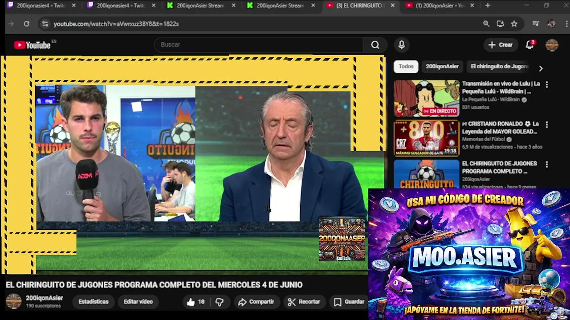
Task: Open a new browser tab
Action: point(488,6)
